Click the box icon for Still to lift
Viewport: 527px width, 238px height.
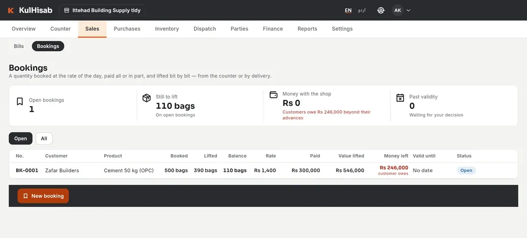click(146, 98)
